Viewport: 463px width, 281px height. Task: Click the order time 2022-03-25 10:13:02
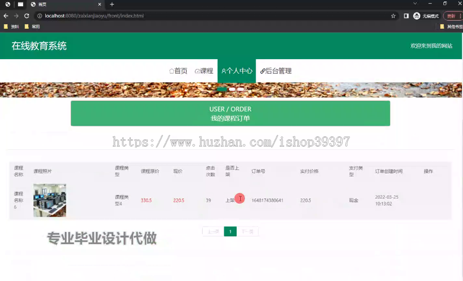tap(386, 200)
